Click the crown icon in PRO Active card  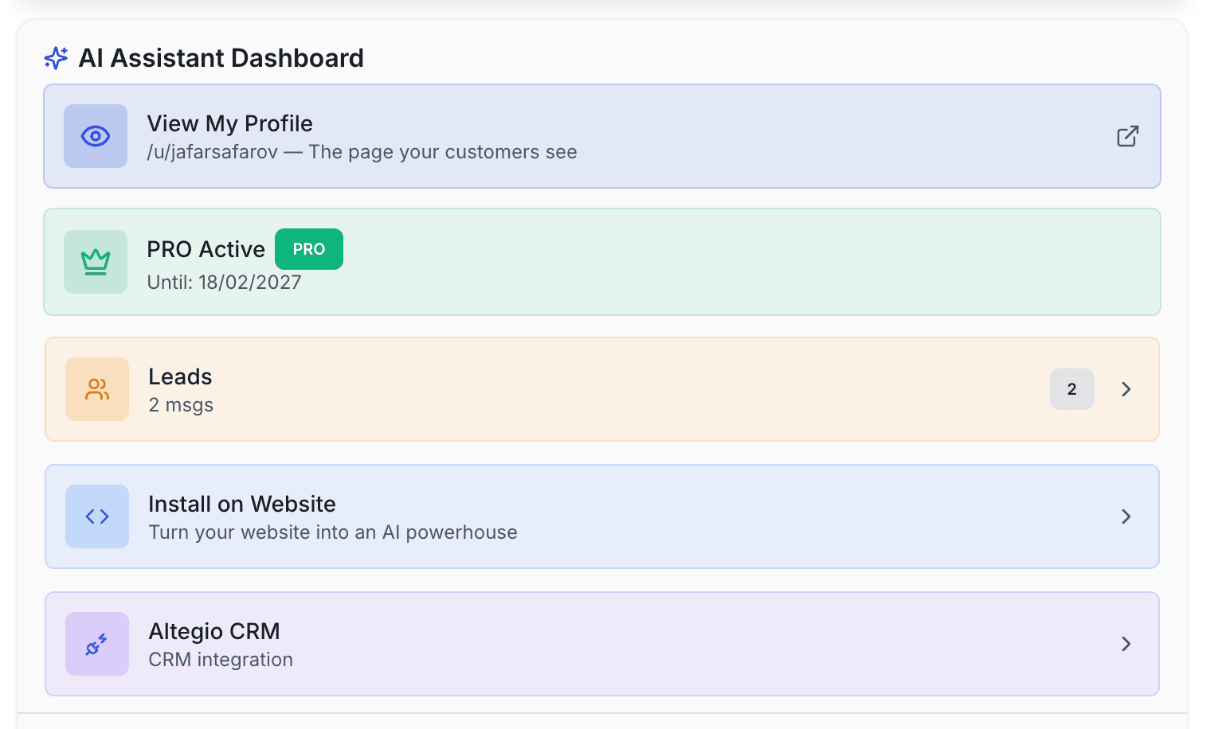[96, 262]
